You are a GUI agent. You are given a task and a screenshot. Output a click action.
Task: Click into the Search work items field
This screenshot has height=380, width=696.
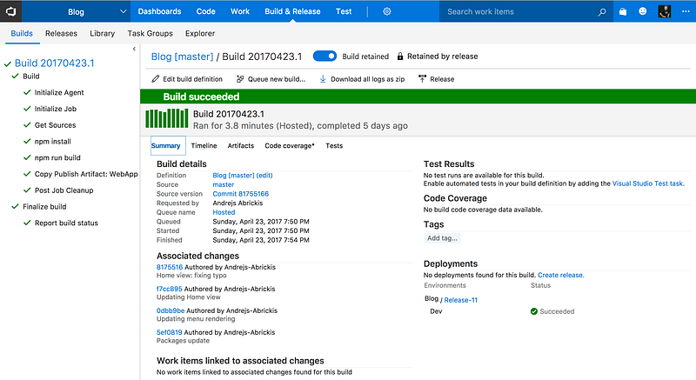[518, 11]
